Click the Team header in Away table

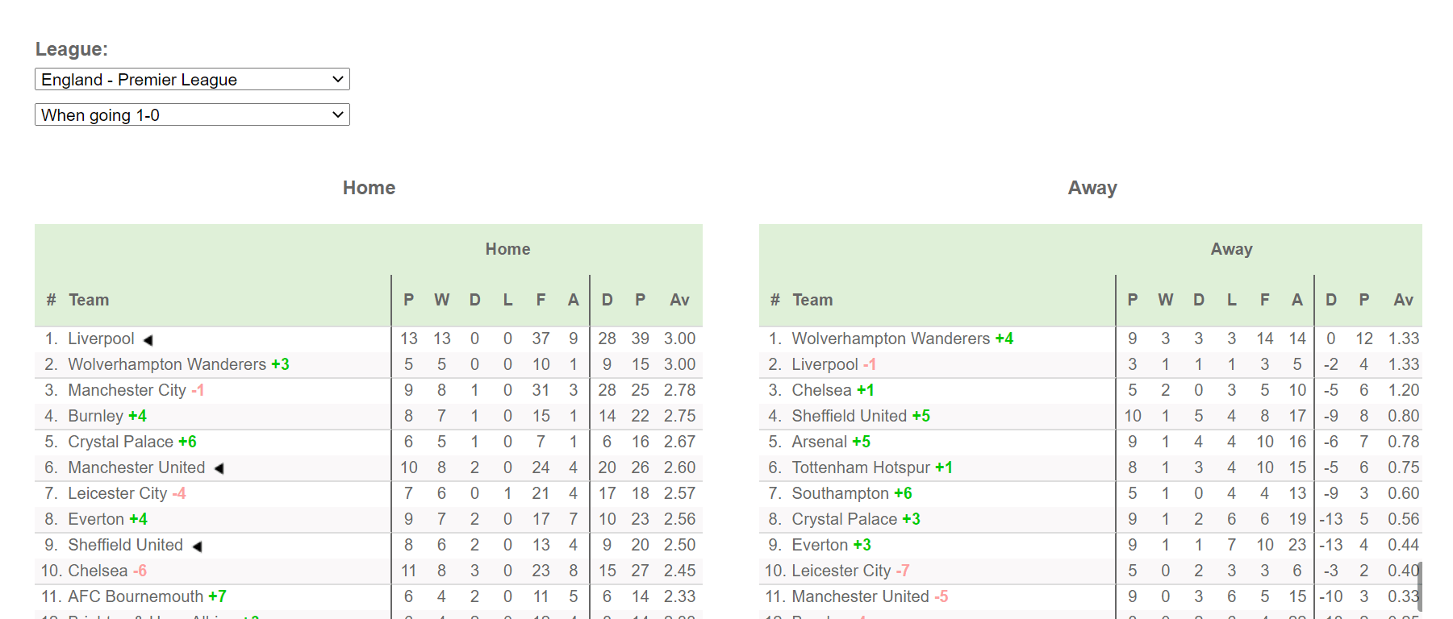pyautogui.click(x=812, y=300)
